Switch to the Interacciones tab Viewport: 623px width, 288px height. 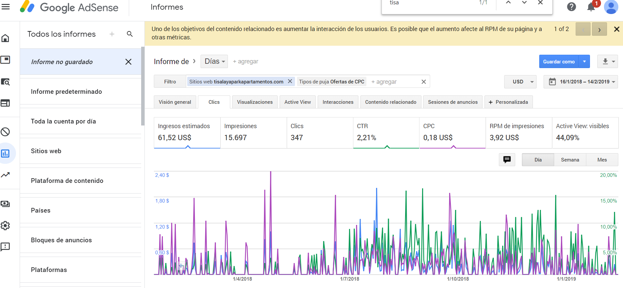click(338, 102)
